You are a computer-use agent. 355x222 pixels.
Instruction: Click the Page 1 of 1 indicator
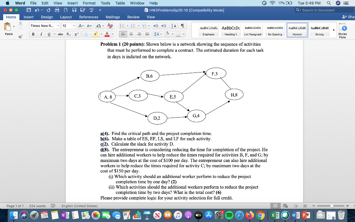pos(15,206)
